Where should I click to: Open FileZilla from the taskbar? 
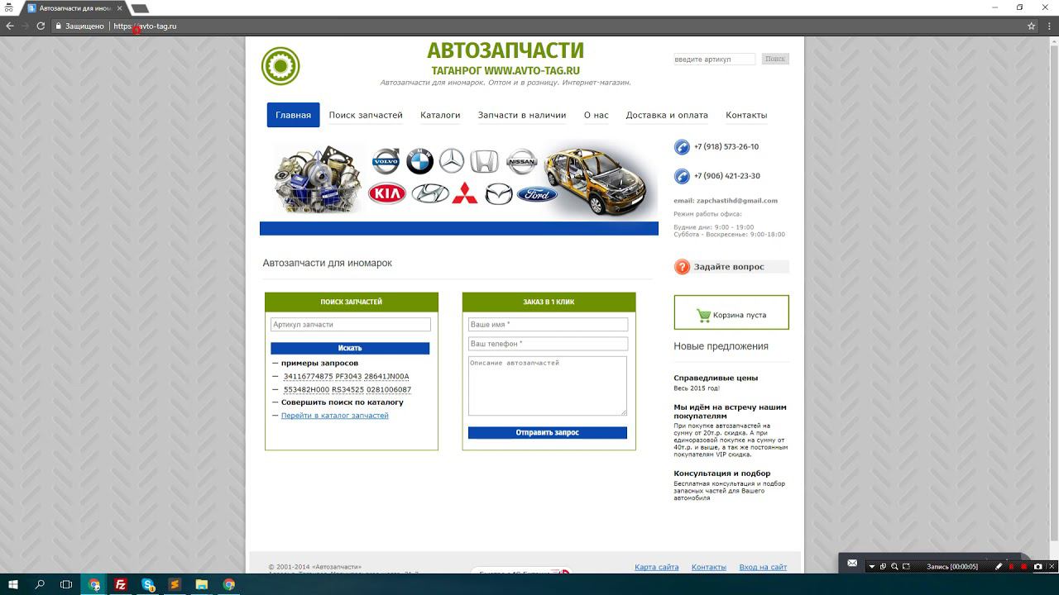(121, 584)
